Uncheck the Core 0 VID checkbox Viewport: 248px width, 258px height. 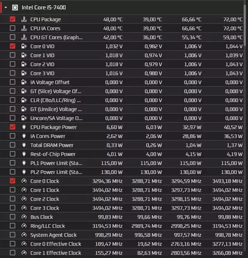coord(12,46)
